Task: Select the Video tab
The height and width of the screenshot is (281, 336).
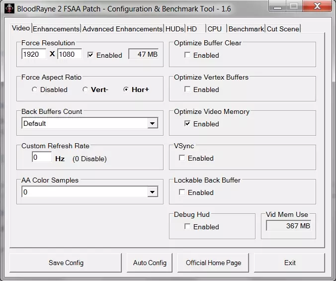Action: tap(21, 28)
